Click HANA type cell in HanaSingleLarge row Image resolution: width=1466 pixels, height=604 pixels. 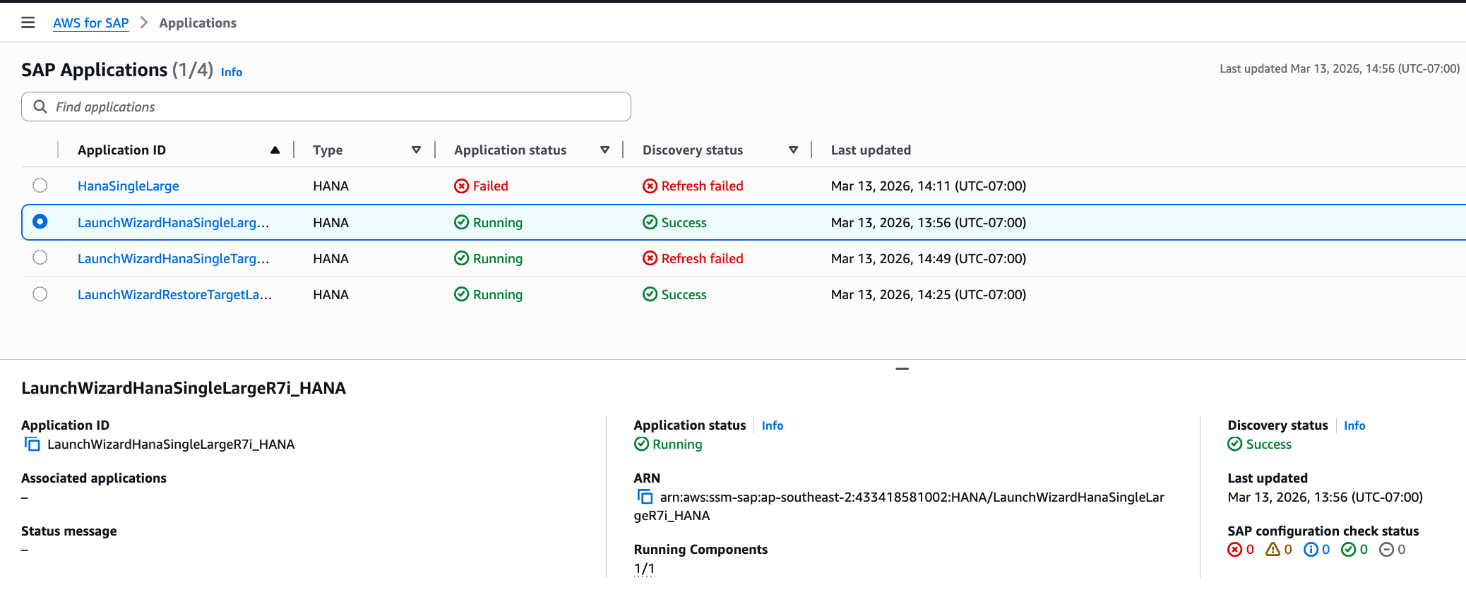(x=331, y=186)
